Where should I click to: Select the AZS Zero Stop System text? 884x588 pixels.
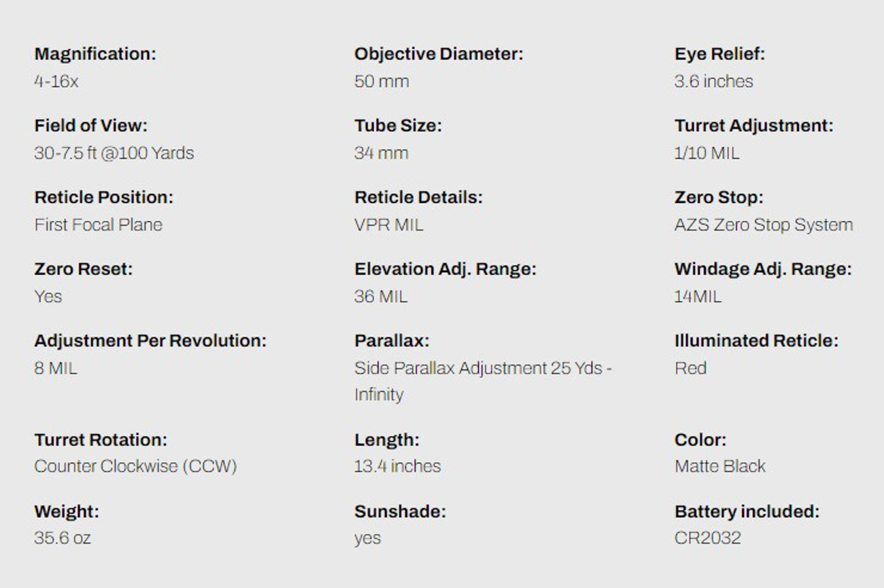coord(763,225)
